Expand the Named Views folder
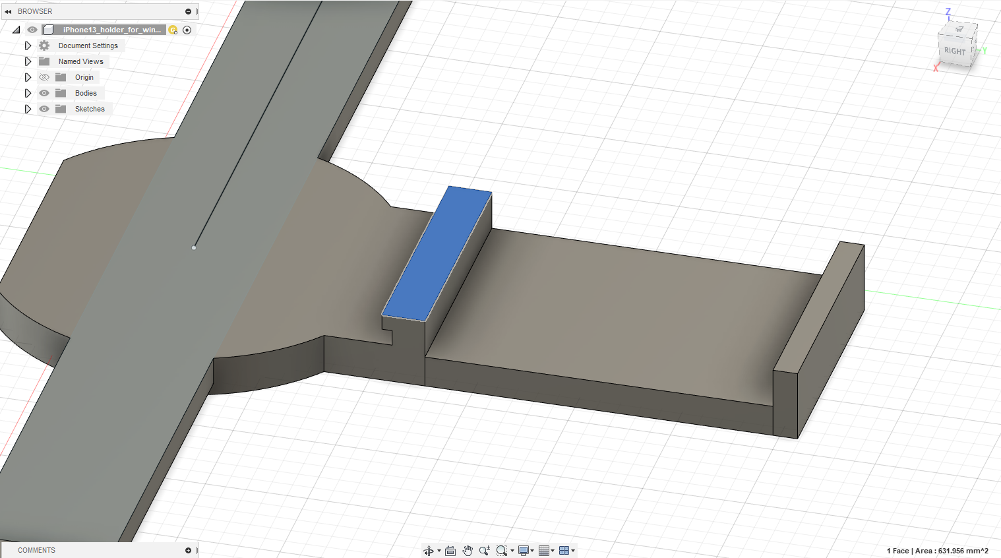 (28, 61)
